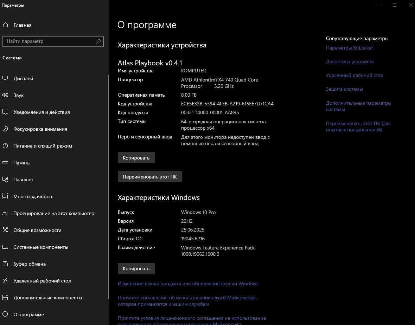Image resolution: width=415 pixels, height=325 pixels.
Task: Maximize the Параметры window
Action: pos(394,5)
